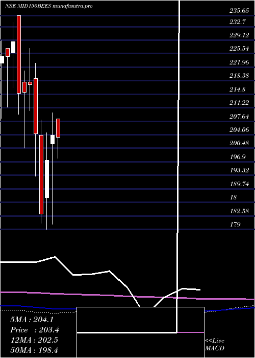Click the 189.74 price axis label
This screenshot has width=255, height=358.
[x=239, y=184]
